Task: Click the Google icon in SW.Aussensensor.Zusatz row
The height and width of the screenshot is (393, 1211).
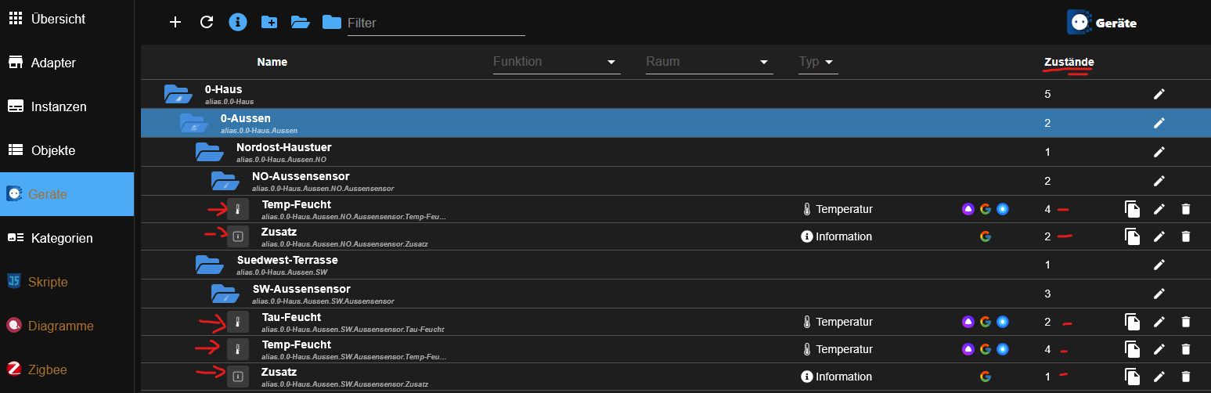Action: coord(986,377)
